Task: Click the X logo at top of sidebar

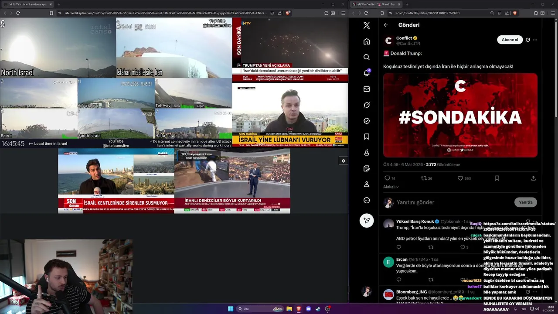Action: [367, 25]
